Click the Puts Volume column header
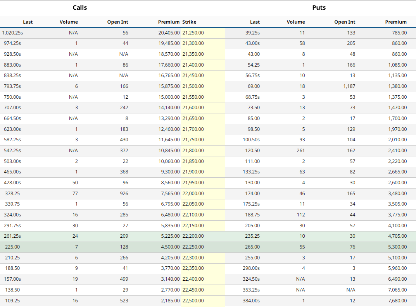The height and width of the screenshot is (307, 416). 296,22
